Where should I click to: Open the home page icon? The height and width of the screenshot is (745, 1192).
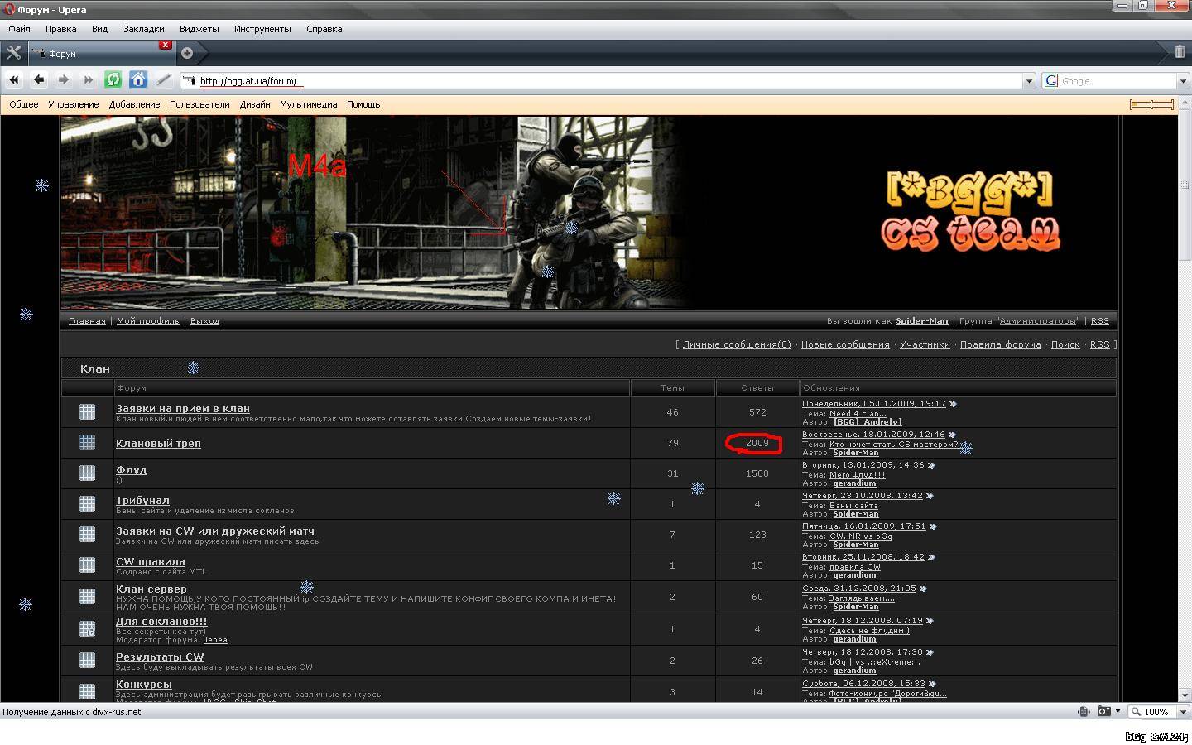coord(138,80)
